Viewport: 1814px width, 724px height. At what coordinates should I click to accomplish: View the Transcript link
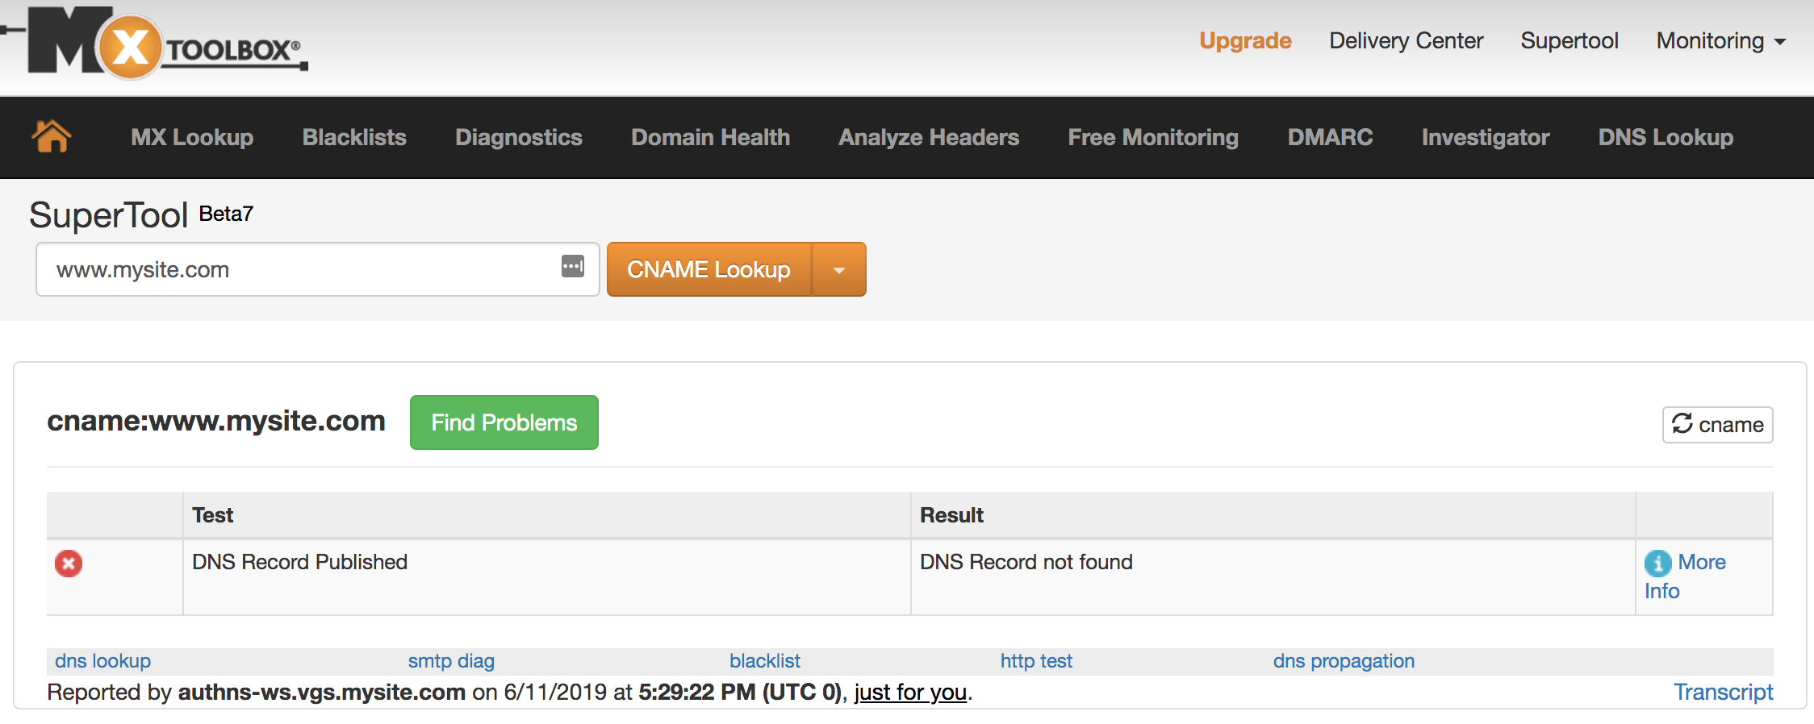1724,692
